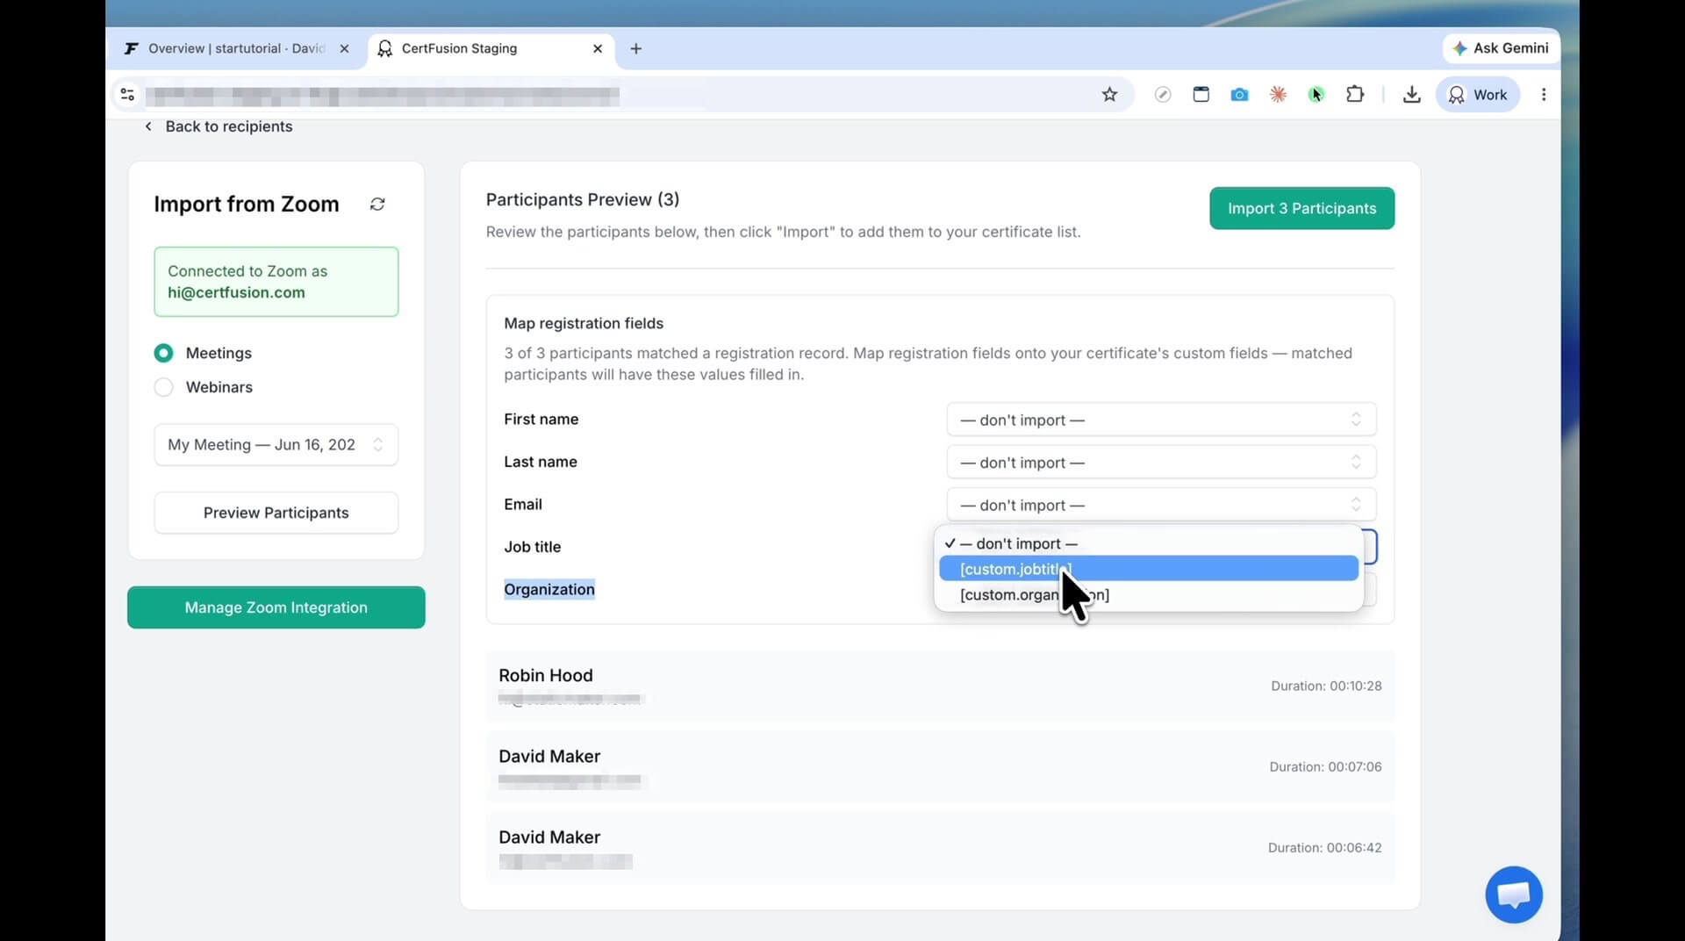Click the blue camera extension icon
The width and height of the screenshot is (1685, 941).
[1239, 95]
